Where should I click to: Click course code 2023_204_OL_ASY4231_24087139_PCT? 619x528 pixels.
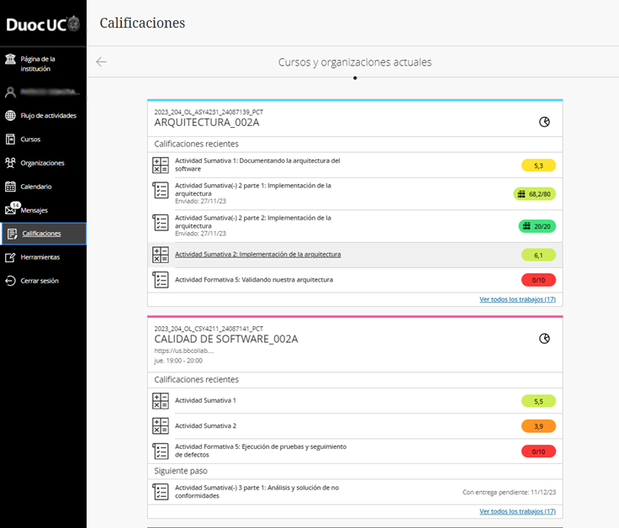click(x=209, y=112)
